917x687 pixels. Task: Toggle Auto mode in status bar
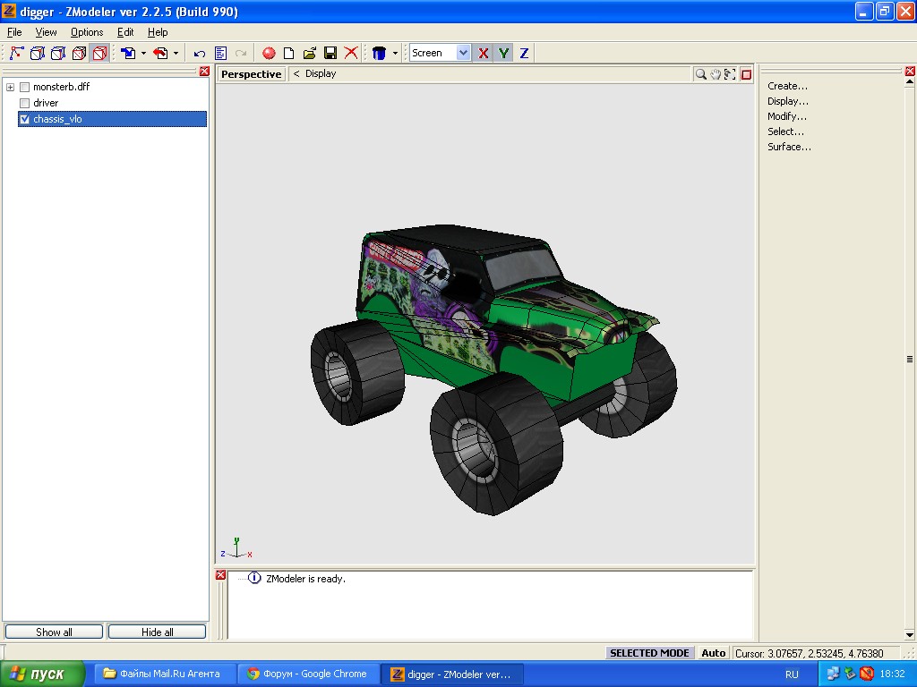coord(714,653)
